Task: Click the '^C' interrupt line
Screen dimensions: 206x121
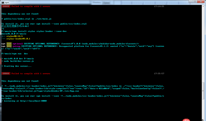Action: point(3,29)
